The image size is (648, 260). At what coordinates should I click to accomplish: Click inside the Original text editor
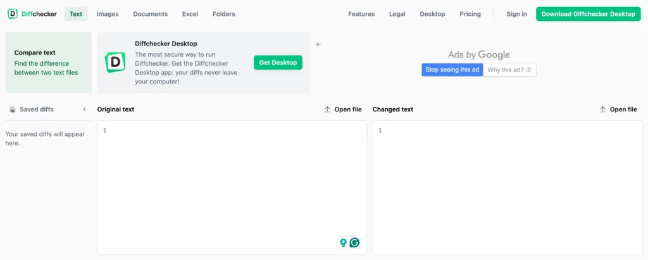click(x=232, y=188)
